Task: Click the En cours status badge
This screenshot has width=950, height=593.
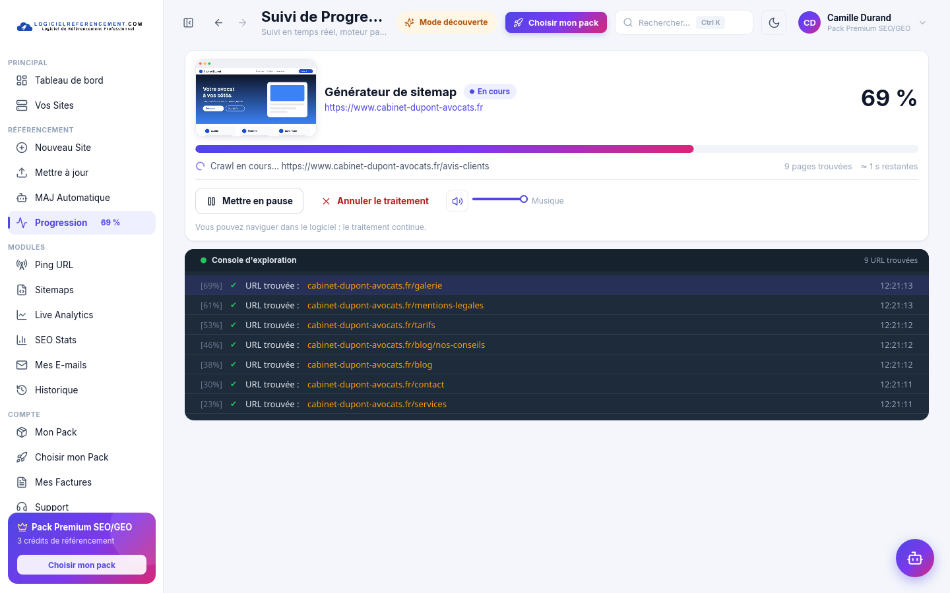Action: [490, 92]
